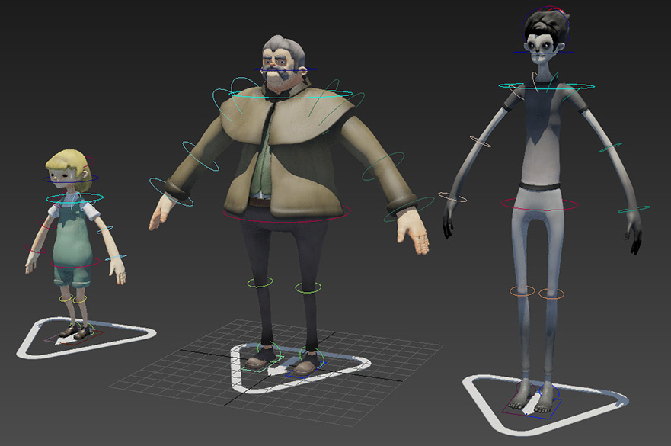Select girl's cyan elbow ring nearest the old man

(x=105, y=230)
